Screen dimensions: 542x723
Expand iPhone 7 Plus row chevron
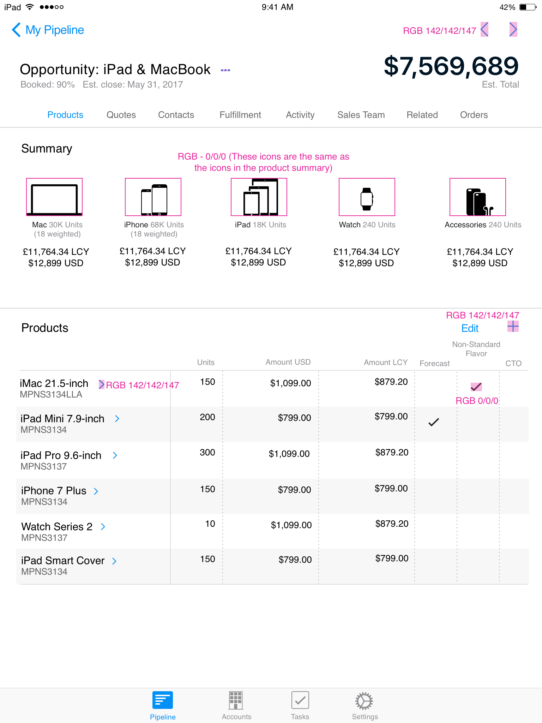[96, 491]
